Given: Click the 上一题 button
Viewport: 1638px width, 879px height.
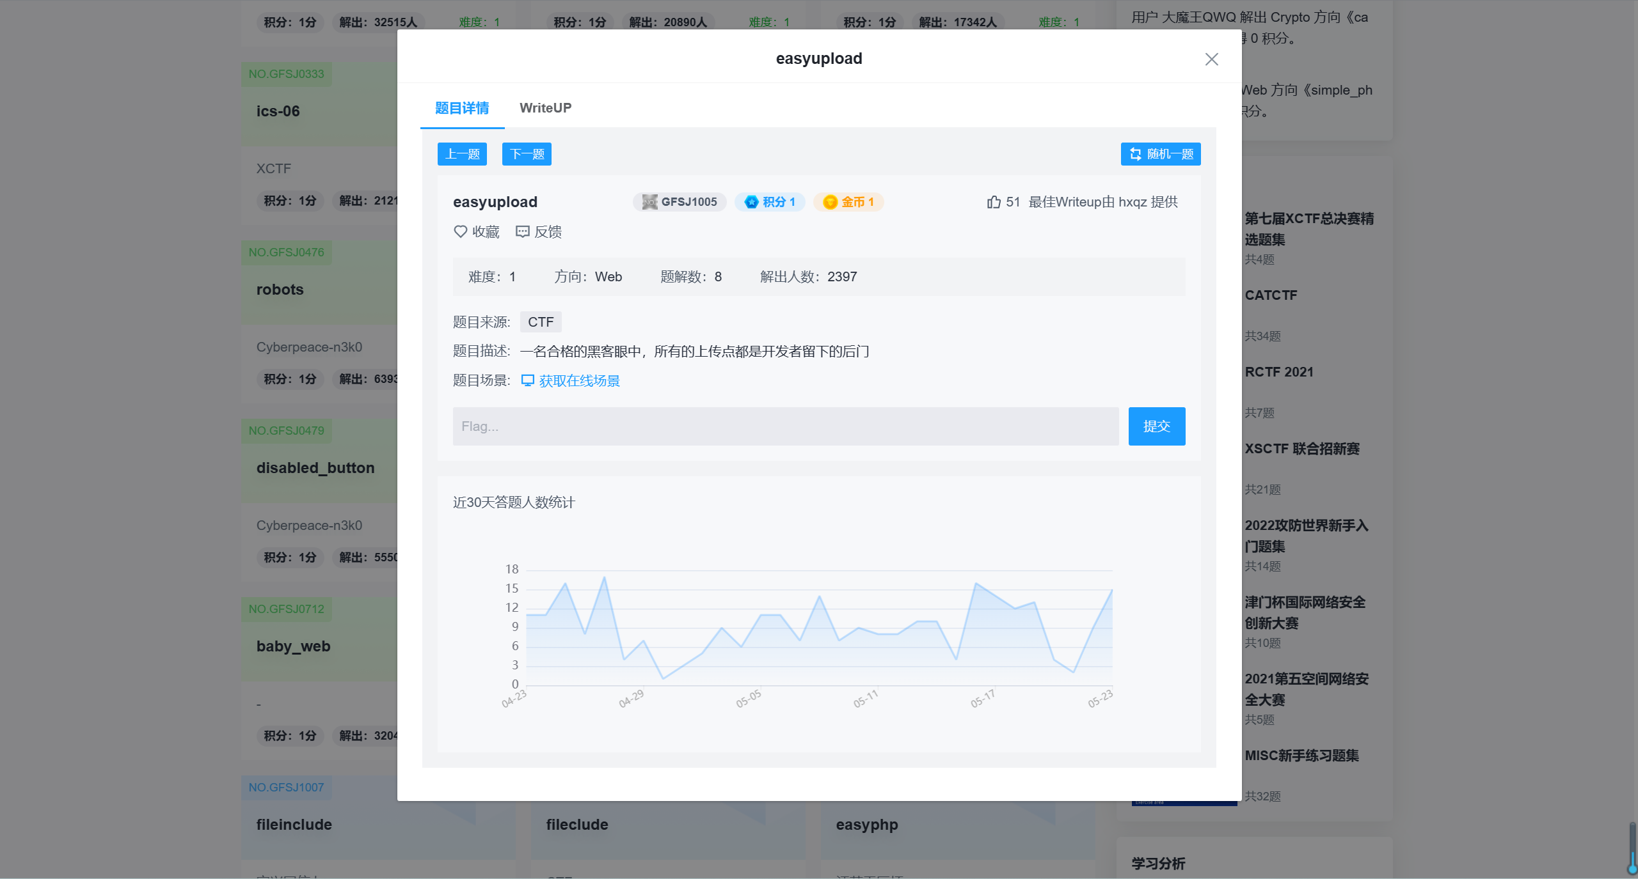Looking at the screenshot, I should 462,153.
